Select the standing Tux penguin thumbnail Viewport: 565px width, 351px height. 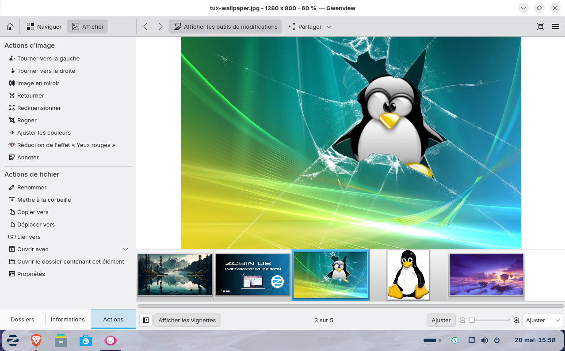click(408, 275)
